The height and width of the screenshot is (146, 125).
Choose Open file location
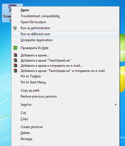click(65, 22)
